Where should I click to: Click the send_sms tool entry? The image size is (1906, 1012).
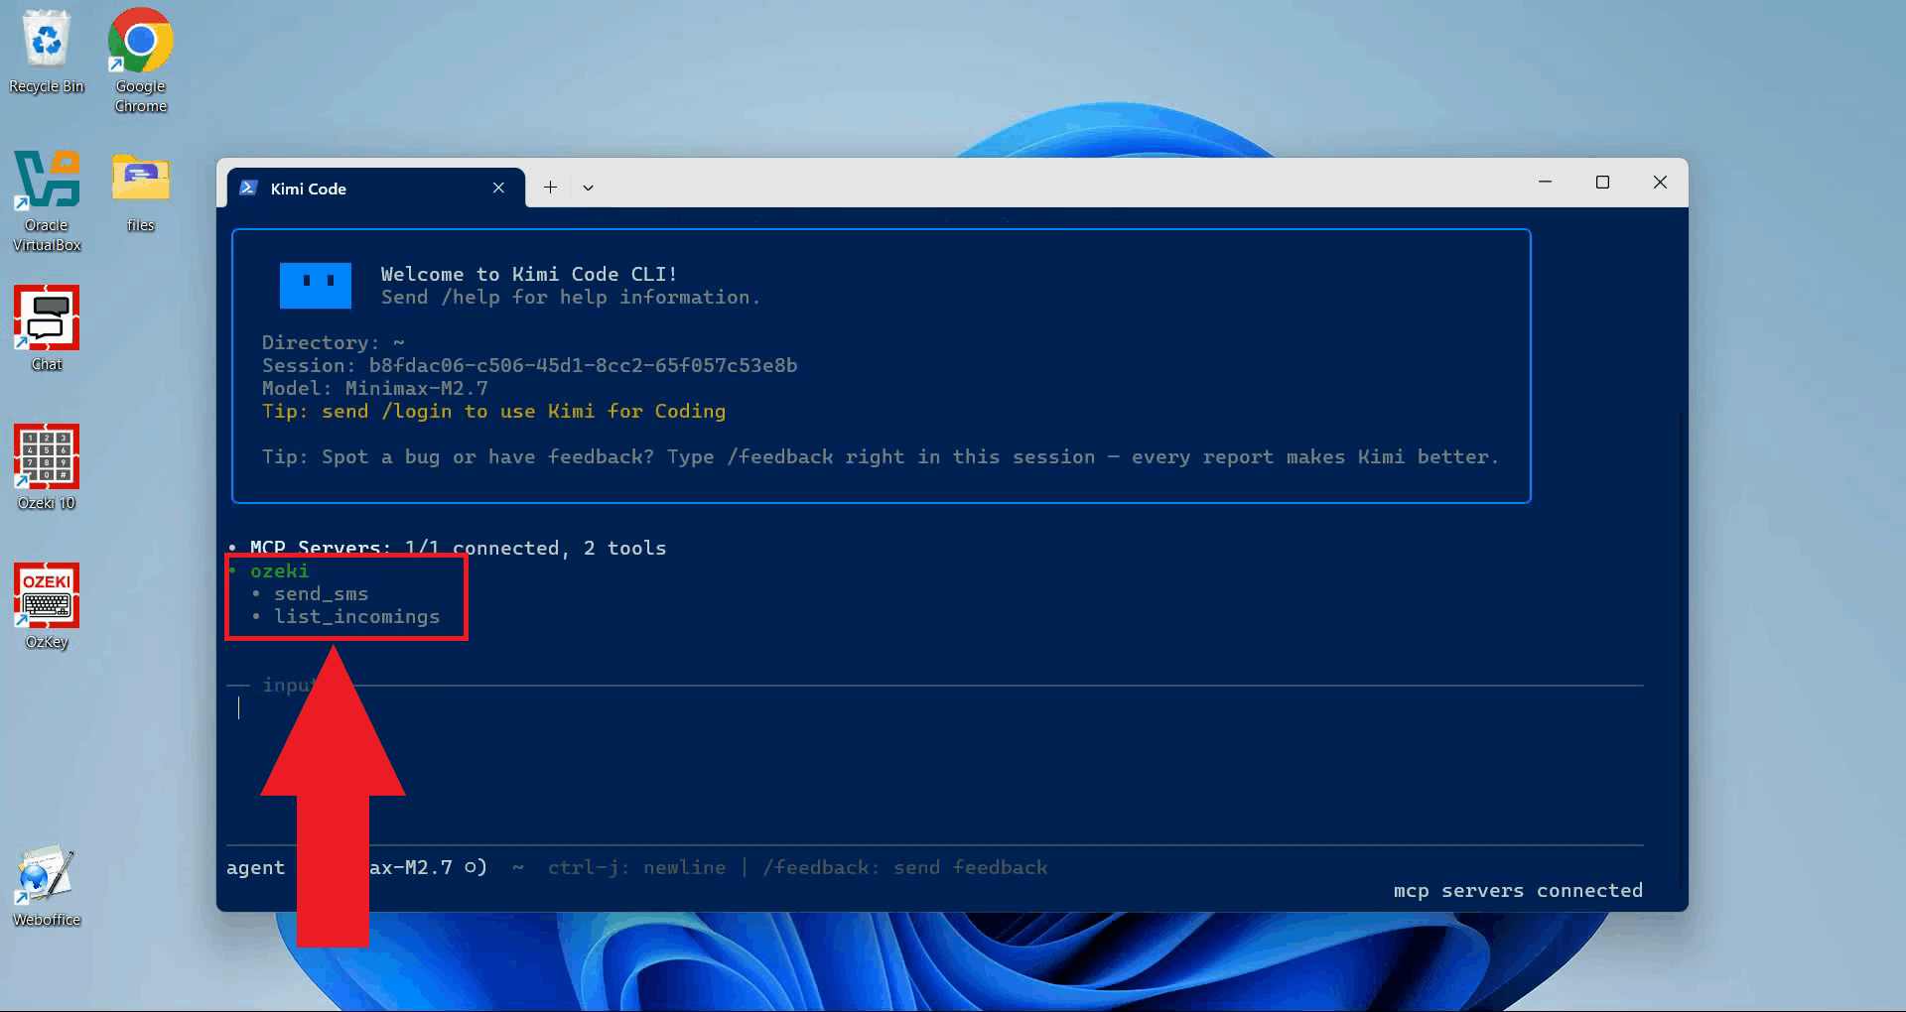[321, 593]
